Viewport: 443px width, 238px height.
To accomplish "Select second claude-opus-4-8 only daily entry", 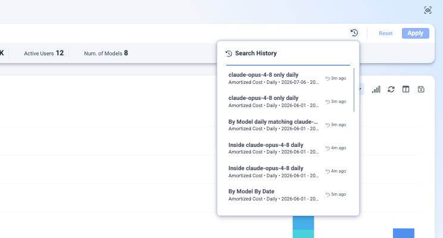I will coord(288,101).
